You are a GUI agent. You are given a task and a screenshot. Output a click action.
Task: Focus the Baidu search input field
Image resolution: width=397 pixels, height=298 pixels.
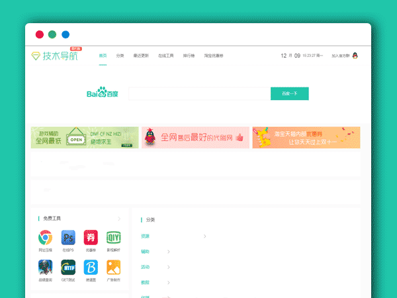pyautogui.click(x=199, y=94)
